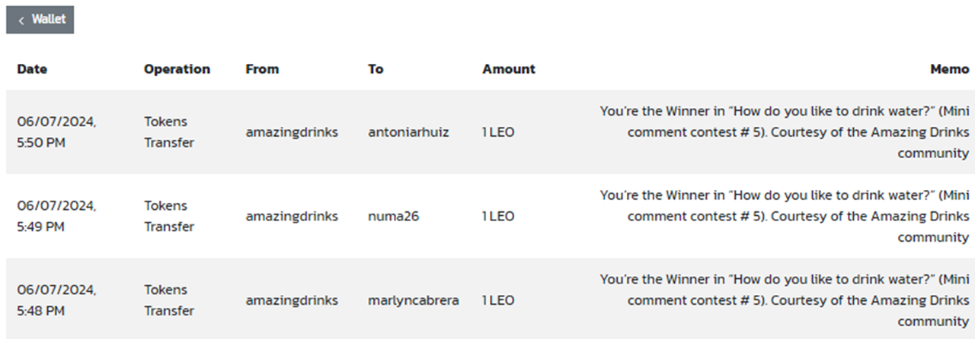This screenshot has height=339, width=975.
Task: Open sender amazingdrinks in the 5:49 PM row
Action: [x=292, y=217]
